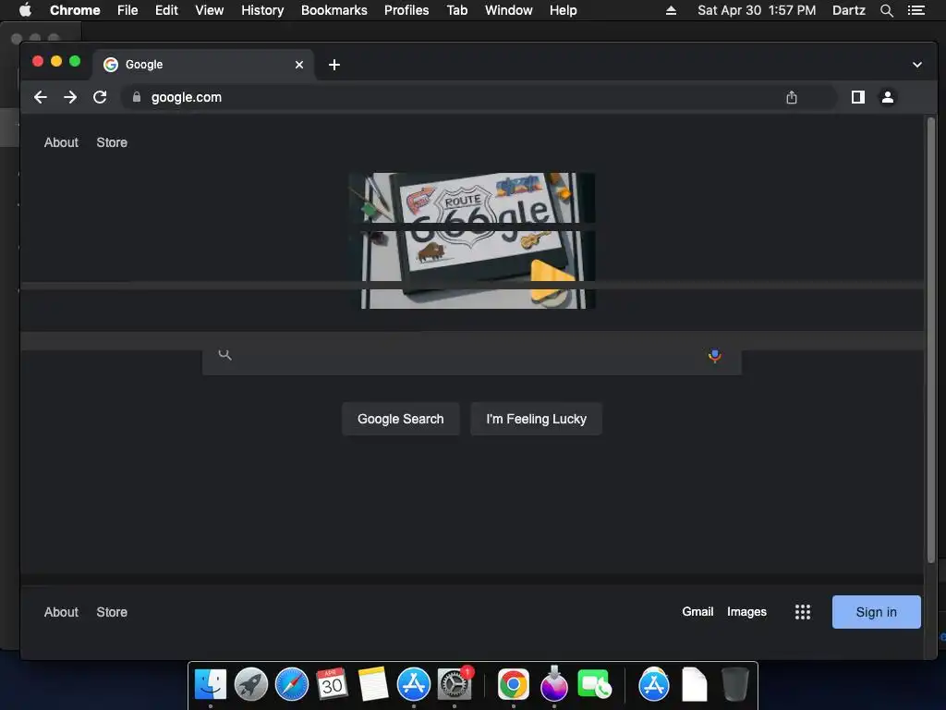This screenshot has height=710, width=946.
Task: Open the App Store icon right of the FaceTime separator
Action: point(654,685)
